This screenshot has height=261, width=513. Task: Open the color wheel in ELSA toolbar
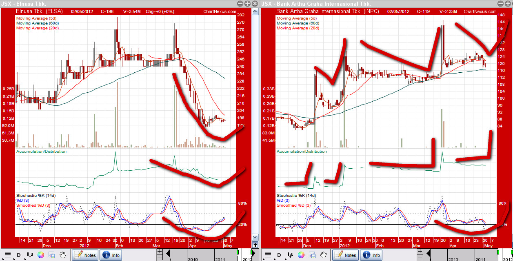40,255
